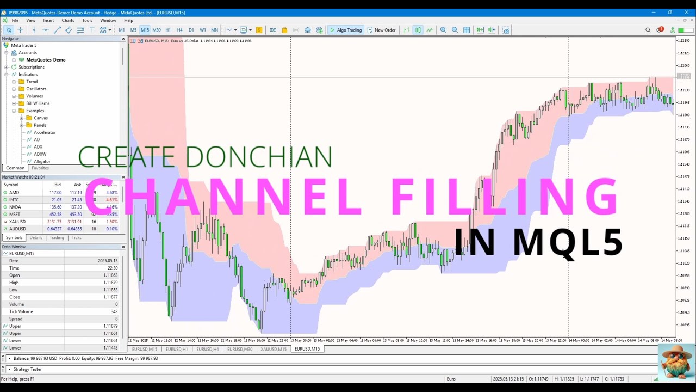Switch to M30 timeframe

[x=157, y=30]
